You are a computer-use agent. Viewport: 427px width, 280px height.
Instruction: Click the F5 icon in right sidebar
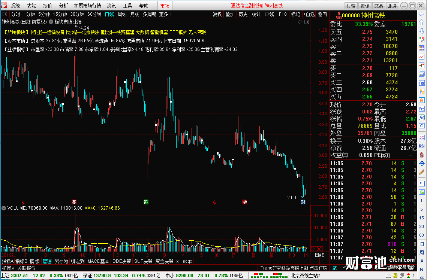[421, 183]
